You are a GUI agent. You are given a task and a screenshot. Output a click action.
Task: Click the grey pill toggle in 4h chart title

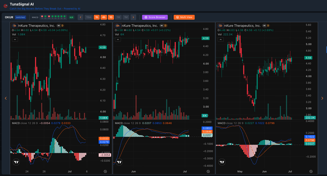pos(161,25)
